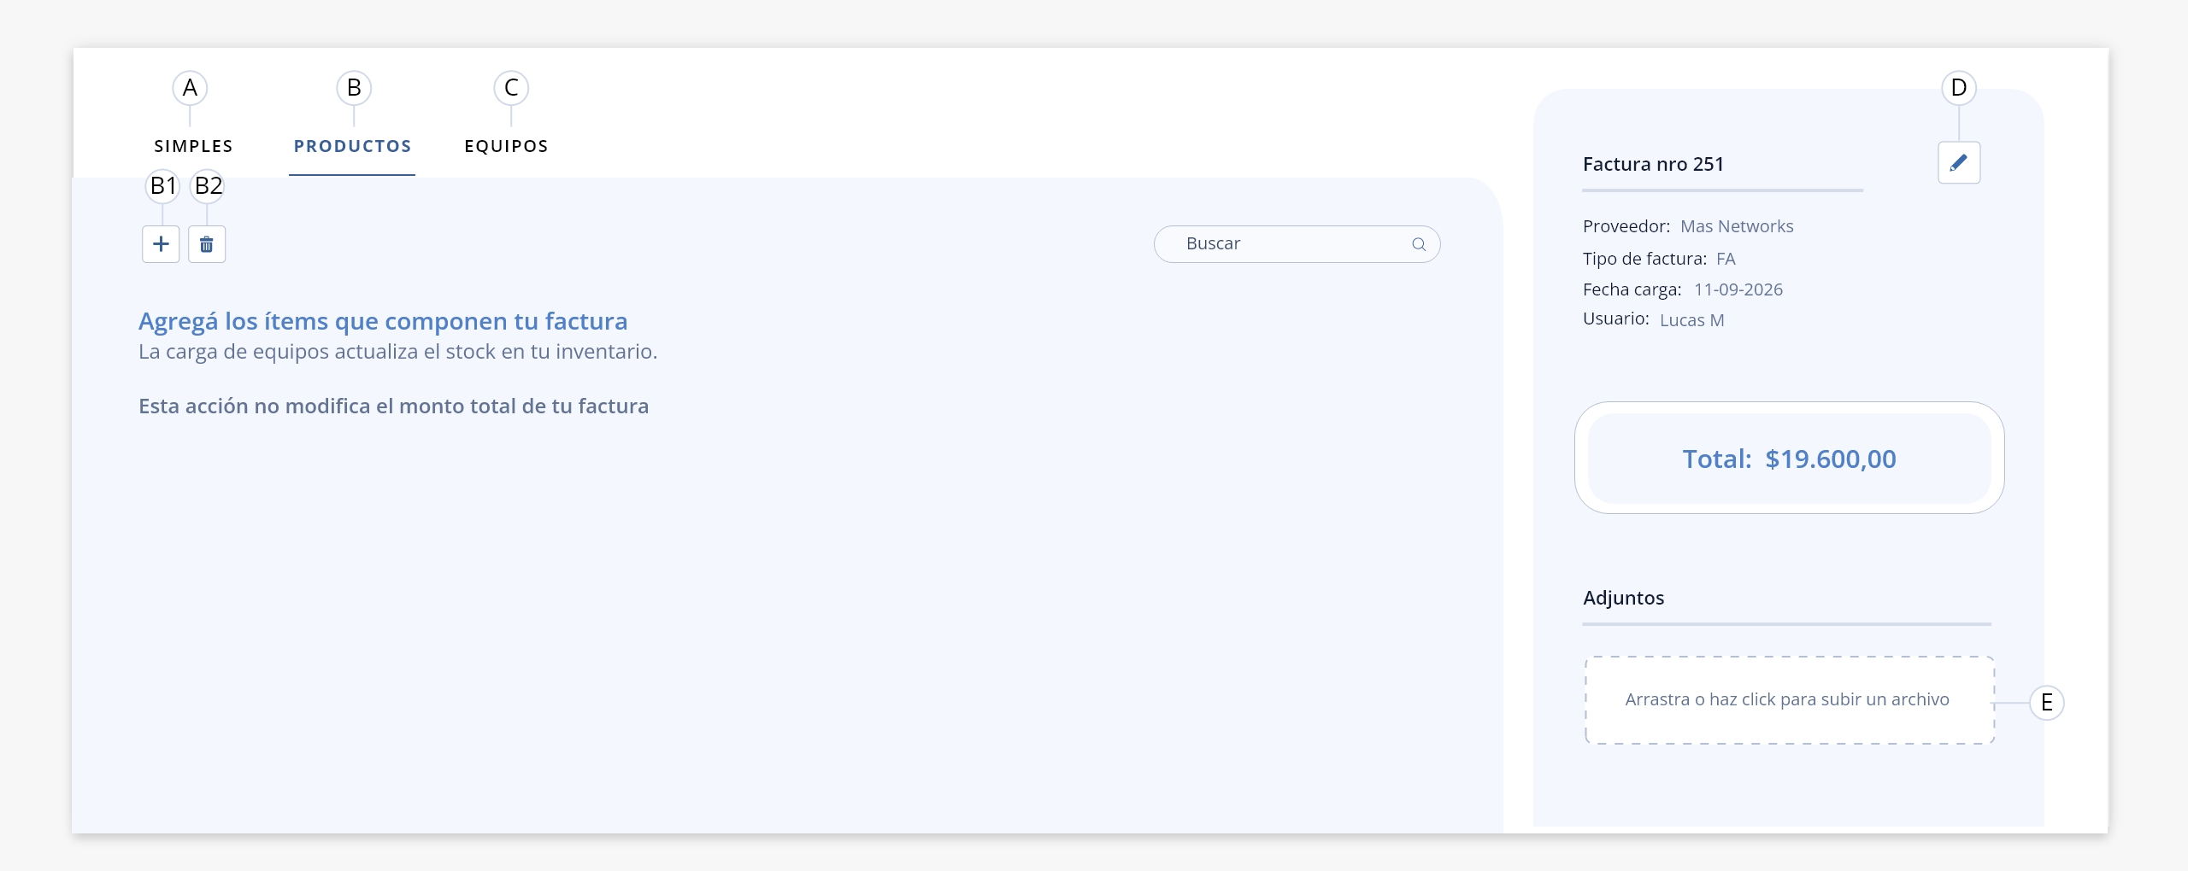Click the Total $19.600,00 box

[1789, 459]
